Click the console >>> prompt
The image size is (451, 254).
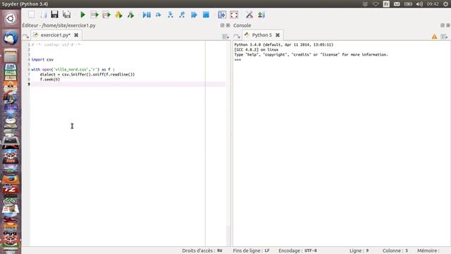tap(237, 59)
